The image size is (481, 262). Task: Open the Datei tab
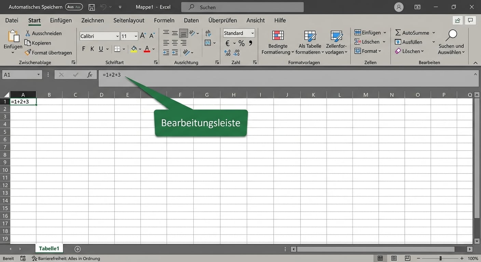pos(12,20)
